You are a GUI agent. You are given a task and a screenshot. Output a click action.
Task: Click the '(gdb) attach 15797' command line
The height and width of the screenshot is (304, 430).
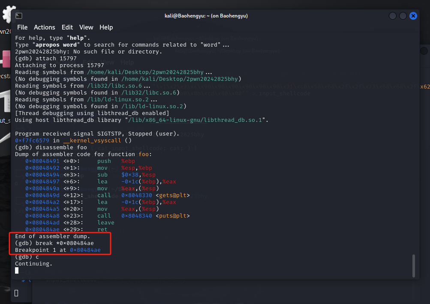pyautogui.click(x=46, y=59)
